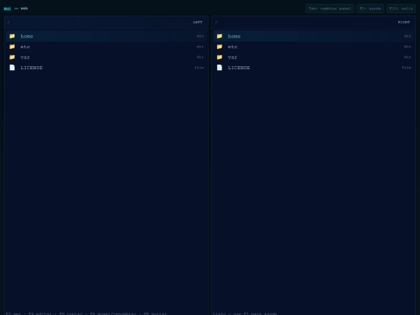Click the LICENSE file icon in left panel

click(x=12, y=68)
